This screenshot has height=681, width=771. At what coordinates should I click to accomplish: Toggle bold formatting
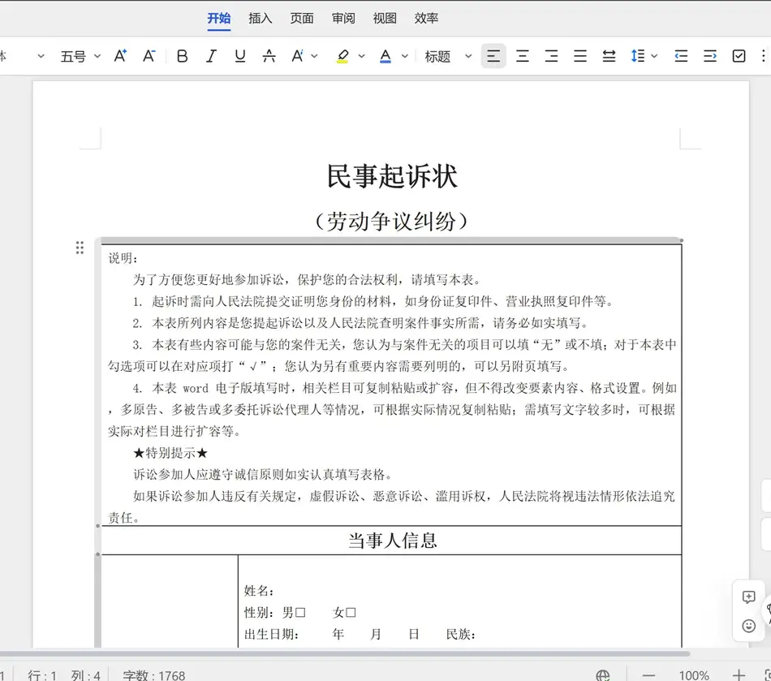coord(182,56)
